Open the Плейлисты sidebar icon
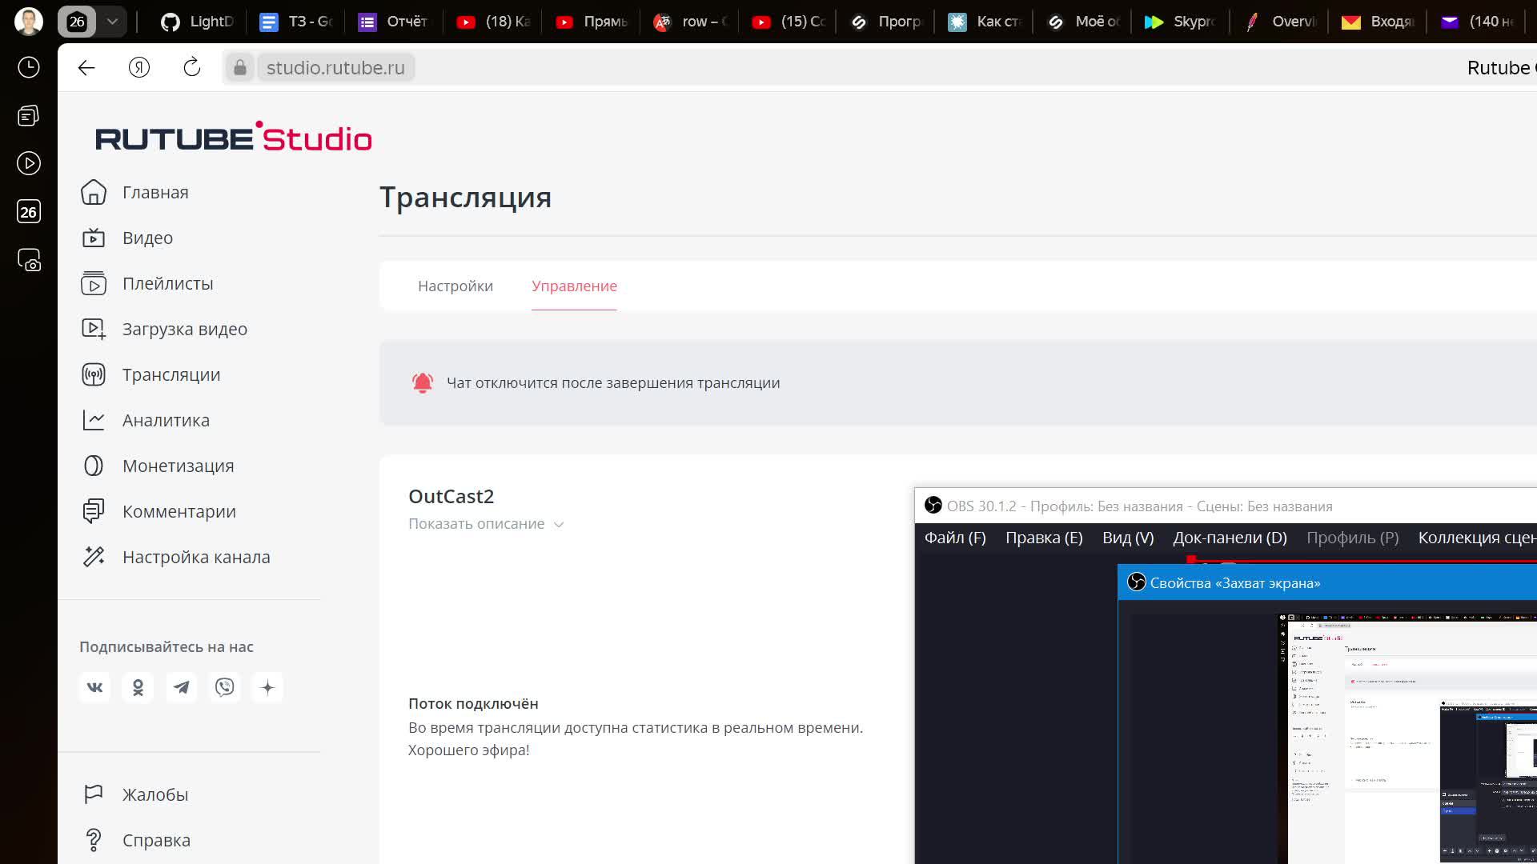The width and height of the screenshot is (1537, 864). (94, 283)
